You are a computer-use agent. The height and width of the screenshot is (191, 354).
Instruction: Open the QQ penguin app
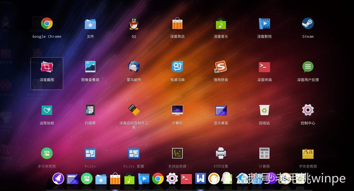134,24
